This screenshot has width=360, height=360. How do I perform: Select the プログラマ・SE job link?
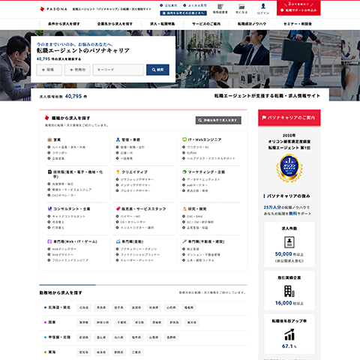198,147
